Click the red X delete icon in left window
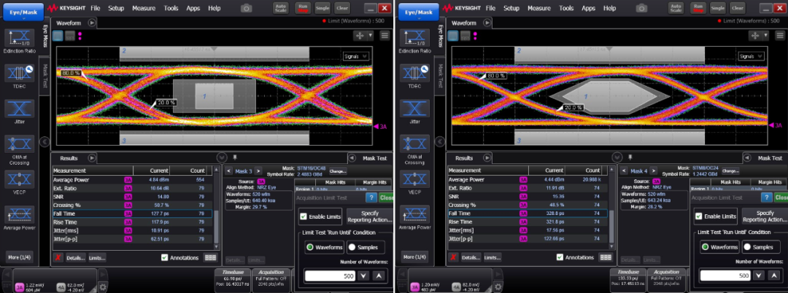Image resolution: width=788 pixels, height=293 pixels. click(x=58, y=257)
